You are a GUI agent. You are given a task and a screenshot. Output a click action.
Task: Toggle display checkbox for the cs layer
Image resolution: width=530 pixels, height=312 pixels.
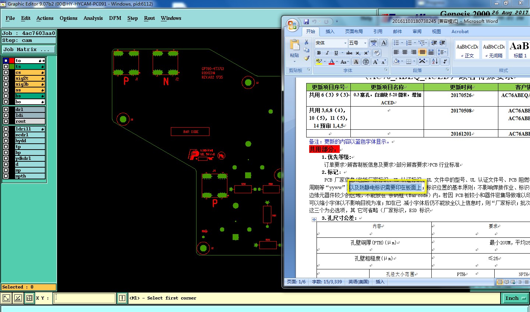tap(6, 72)
